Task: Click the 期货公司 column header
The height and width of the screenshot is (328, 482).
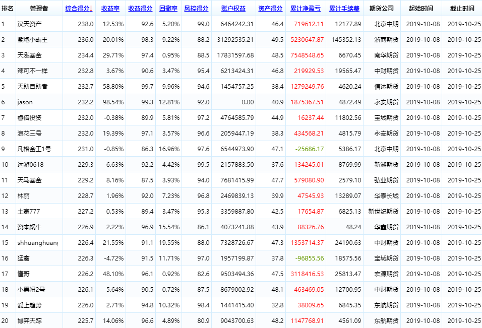Action: click(382, 9)
